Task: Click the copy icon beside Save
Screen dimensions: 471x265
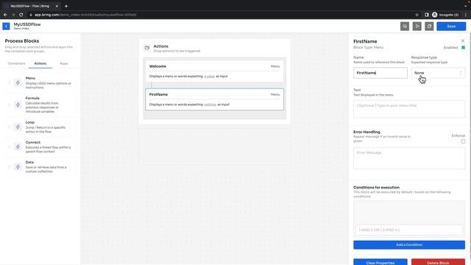Action: (429, 26)
